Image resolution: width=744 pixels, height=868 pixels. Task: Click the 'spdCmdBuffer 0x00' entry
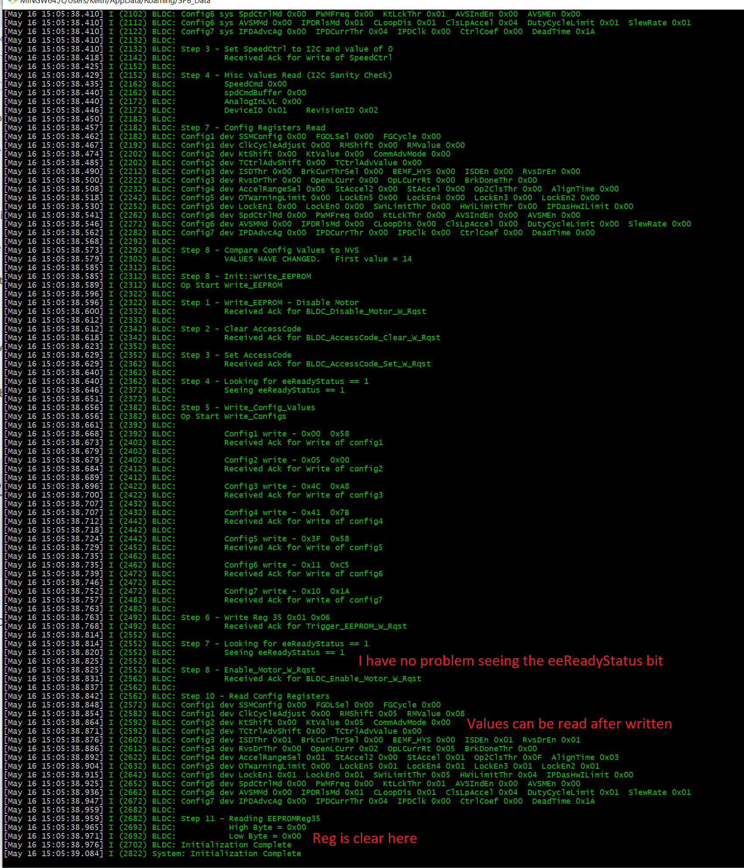click(x=265, y=93)
